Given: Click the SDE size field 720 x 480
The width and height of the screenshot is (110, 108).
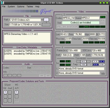Looking at the screenshot, I should click(98, 51).
